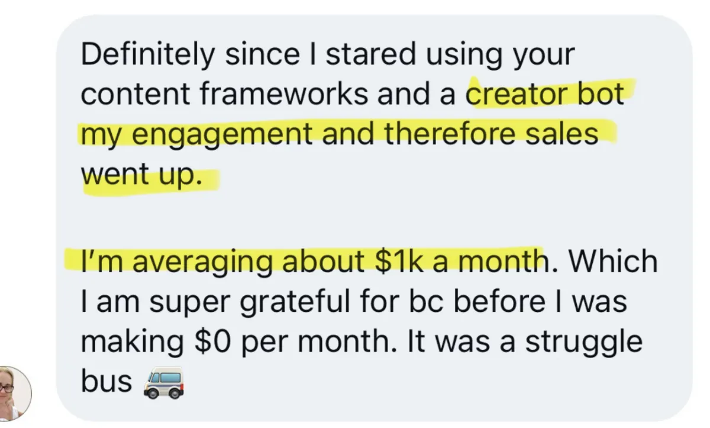Select highlighted line 'I'm averaging about $1k a month'

point(312,262)
